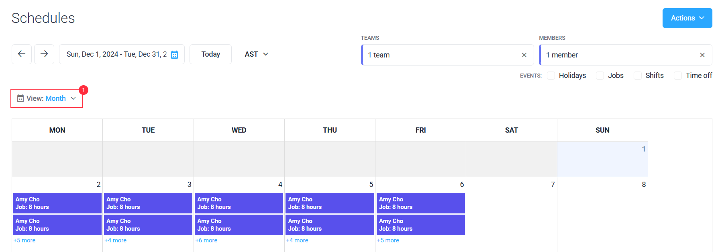Image resolution: width=726 pixels, height=252 pixels.
Task: Toggle the Jobs events checkbox
Action: coord(600,76)
